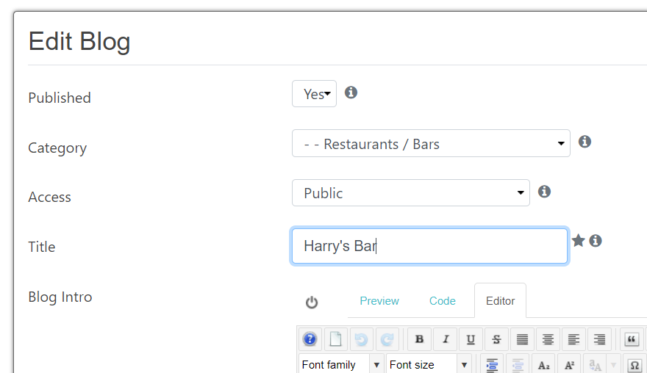Apply strikethrough formatting
647x373 pixels.
[x=496, y=339]
